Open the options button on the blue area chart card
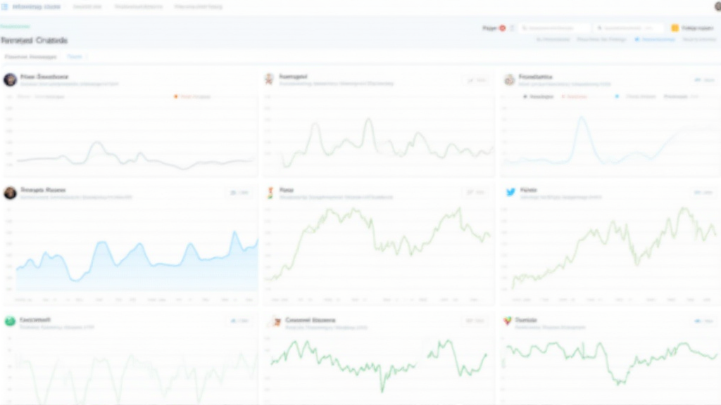This screenshot has height=405, width=721. (239, 192)
